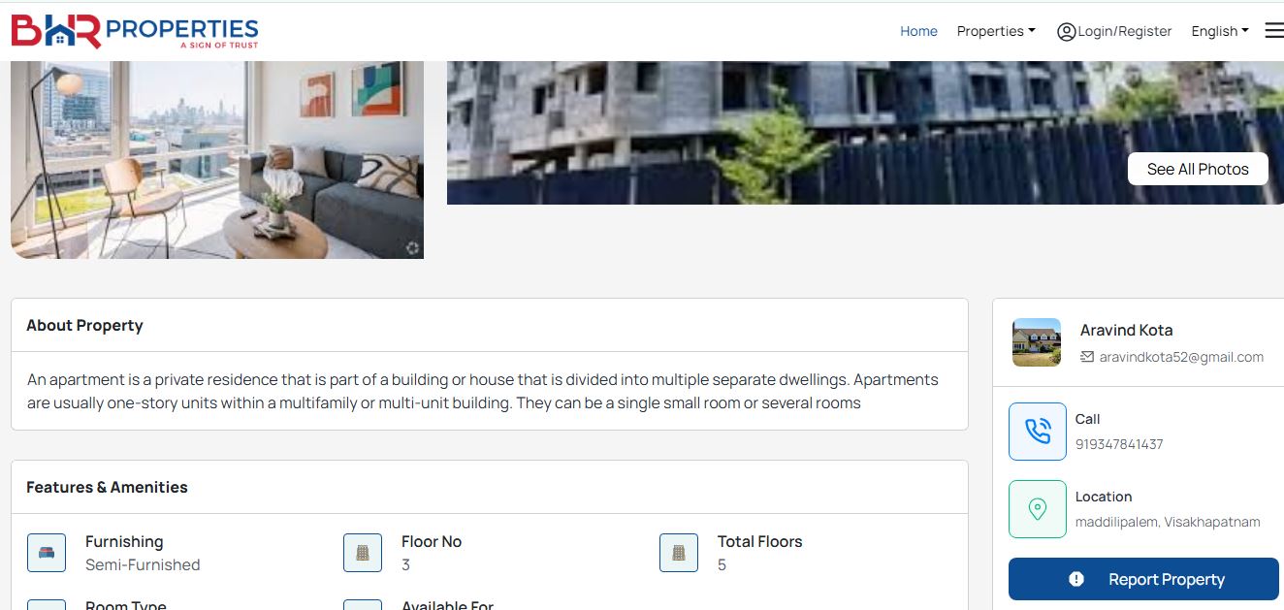Viewport: 1284px width, 610px height.
Task: Click Aravind Kota's profile house thumbnail
Action: (x=1037, y=342)
